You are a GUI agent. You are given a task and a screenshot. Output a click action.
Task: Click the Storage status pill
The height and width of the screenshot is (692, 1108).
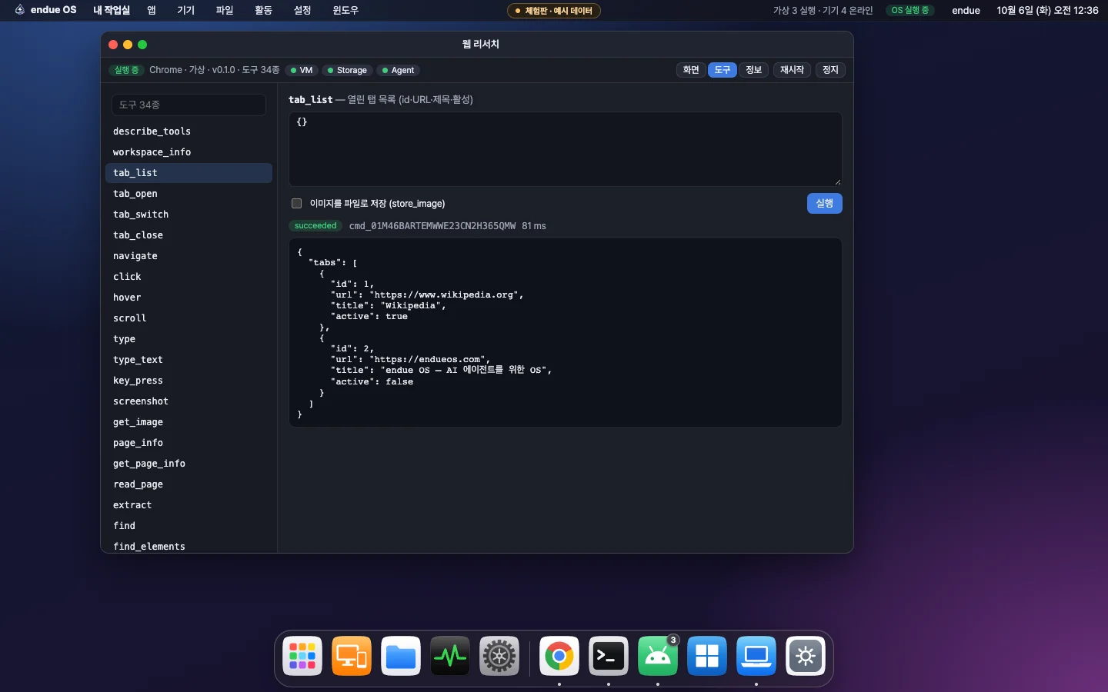[x=347, y=70]
